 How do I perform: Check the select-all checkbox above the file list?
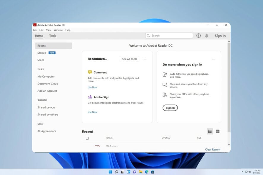click(x=87, y=138)
